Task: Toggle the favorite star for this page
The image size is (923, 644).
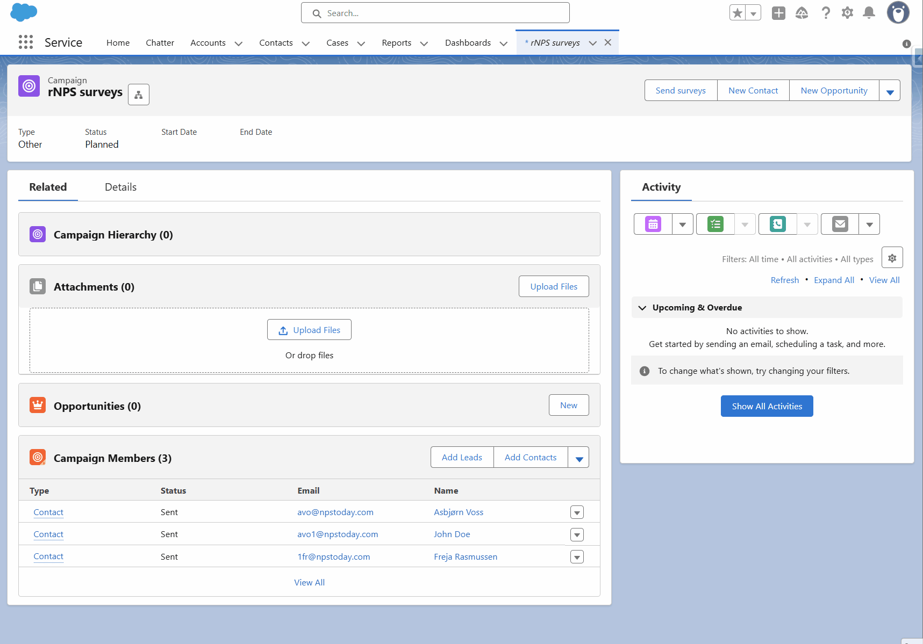Action: [x=737, y=12]
